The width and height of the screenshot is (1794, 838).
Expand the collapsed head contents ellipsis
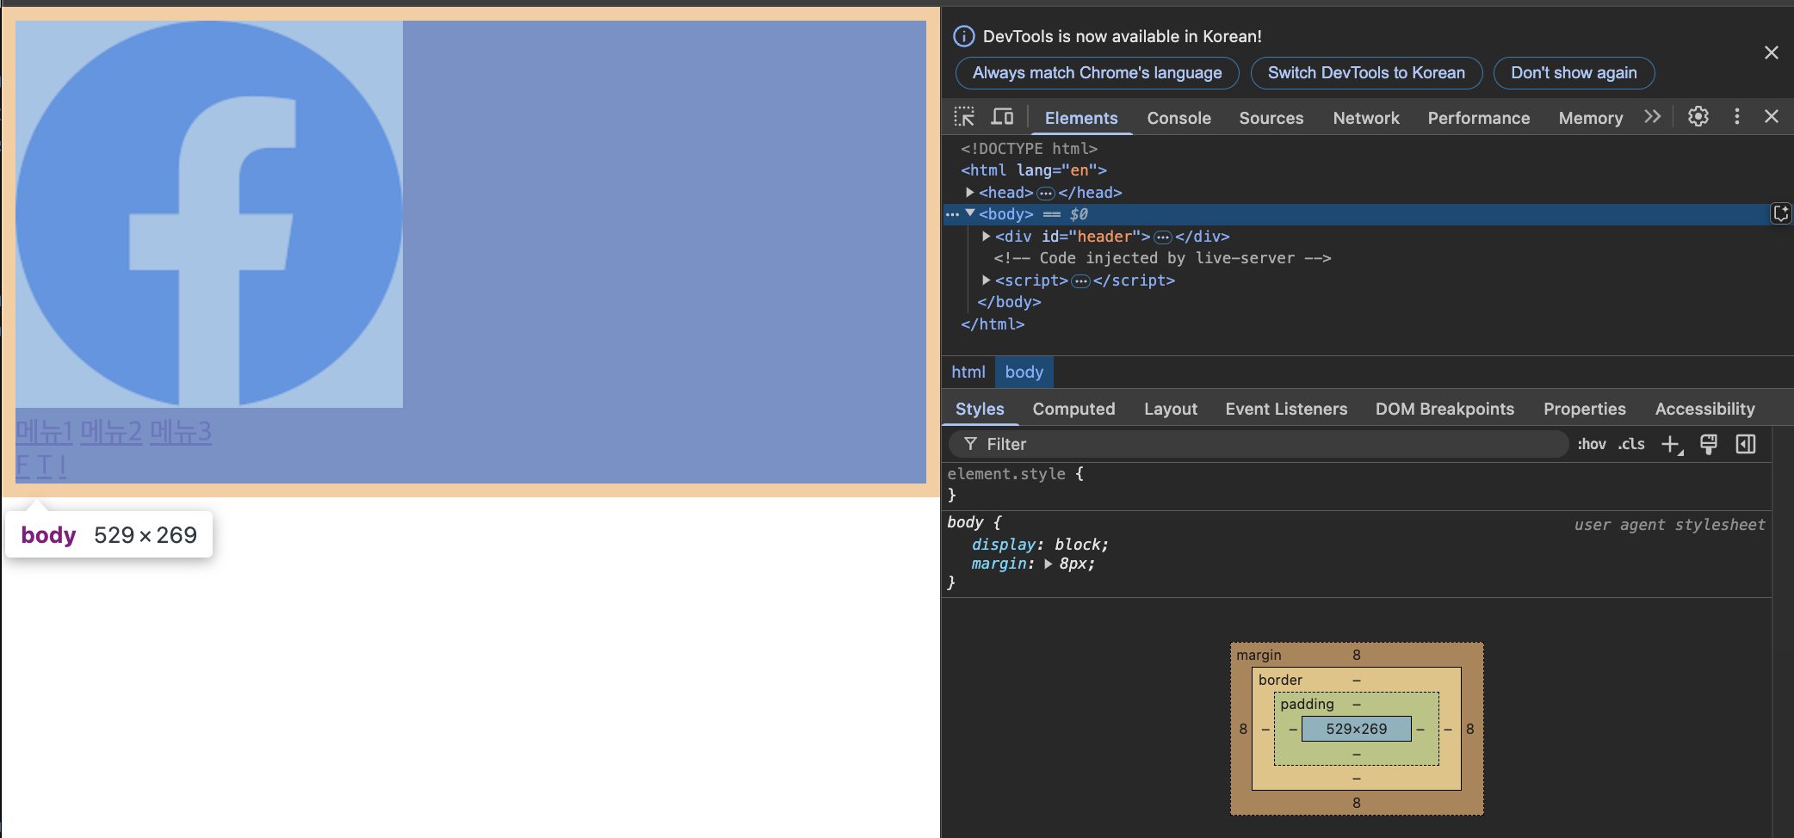(x=1046, y=194)
